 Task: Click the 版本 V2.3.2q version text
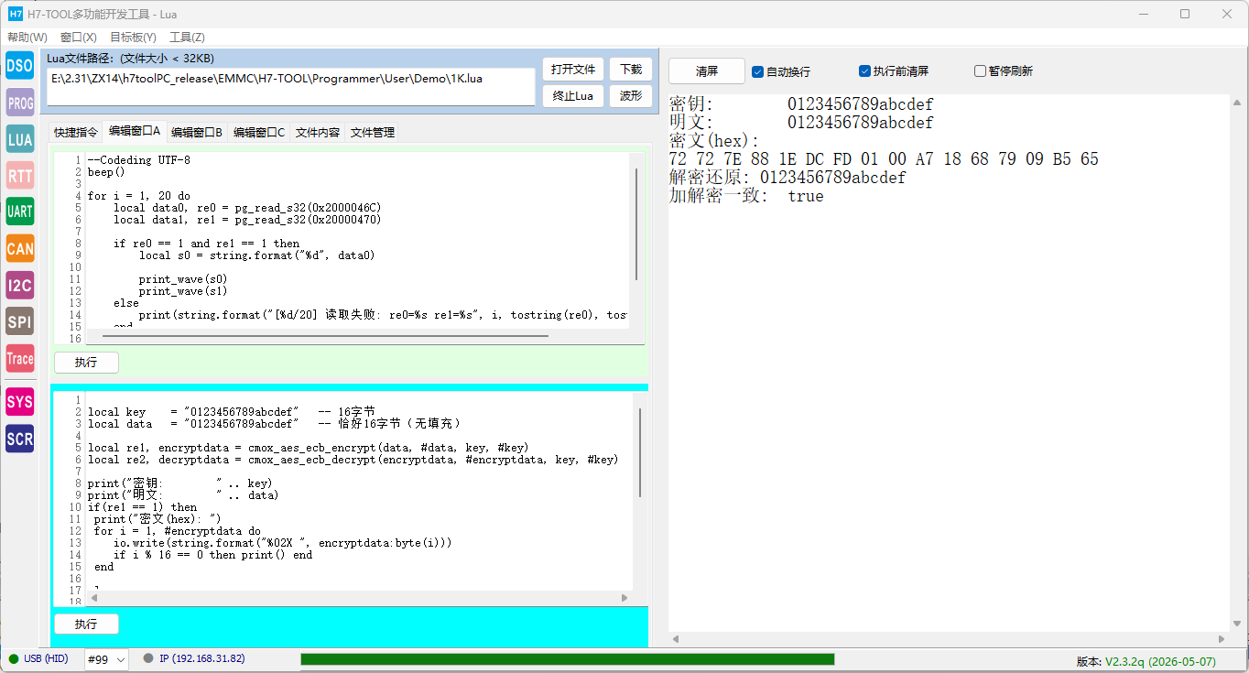click(x=1146, y=661)
